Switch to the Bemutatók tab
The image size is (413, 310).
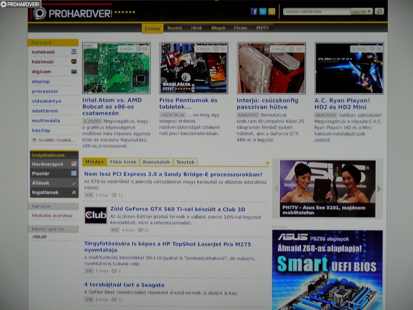[156, 162]
